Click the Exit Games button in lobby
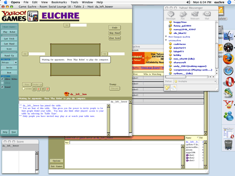 tap(56, 166)
